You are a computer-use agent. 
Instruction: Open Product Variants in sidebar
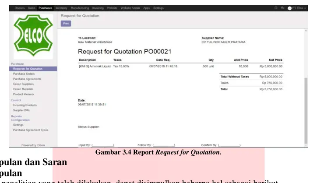click(x=24, y=94)
